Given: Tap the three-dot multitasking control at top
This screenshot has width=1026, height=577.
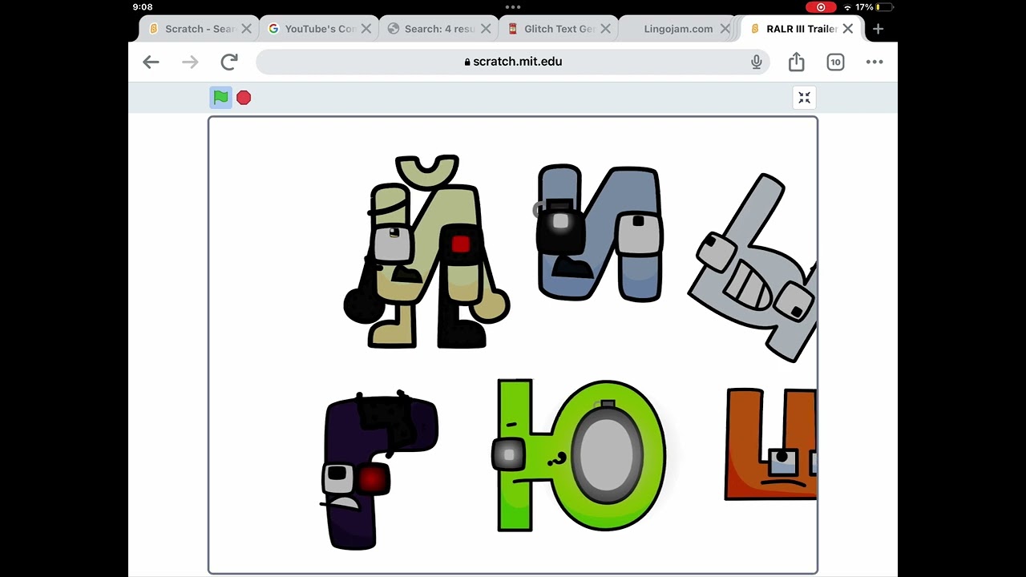Looking at the screenshot, I should [513, 7].
